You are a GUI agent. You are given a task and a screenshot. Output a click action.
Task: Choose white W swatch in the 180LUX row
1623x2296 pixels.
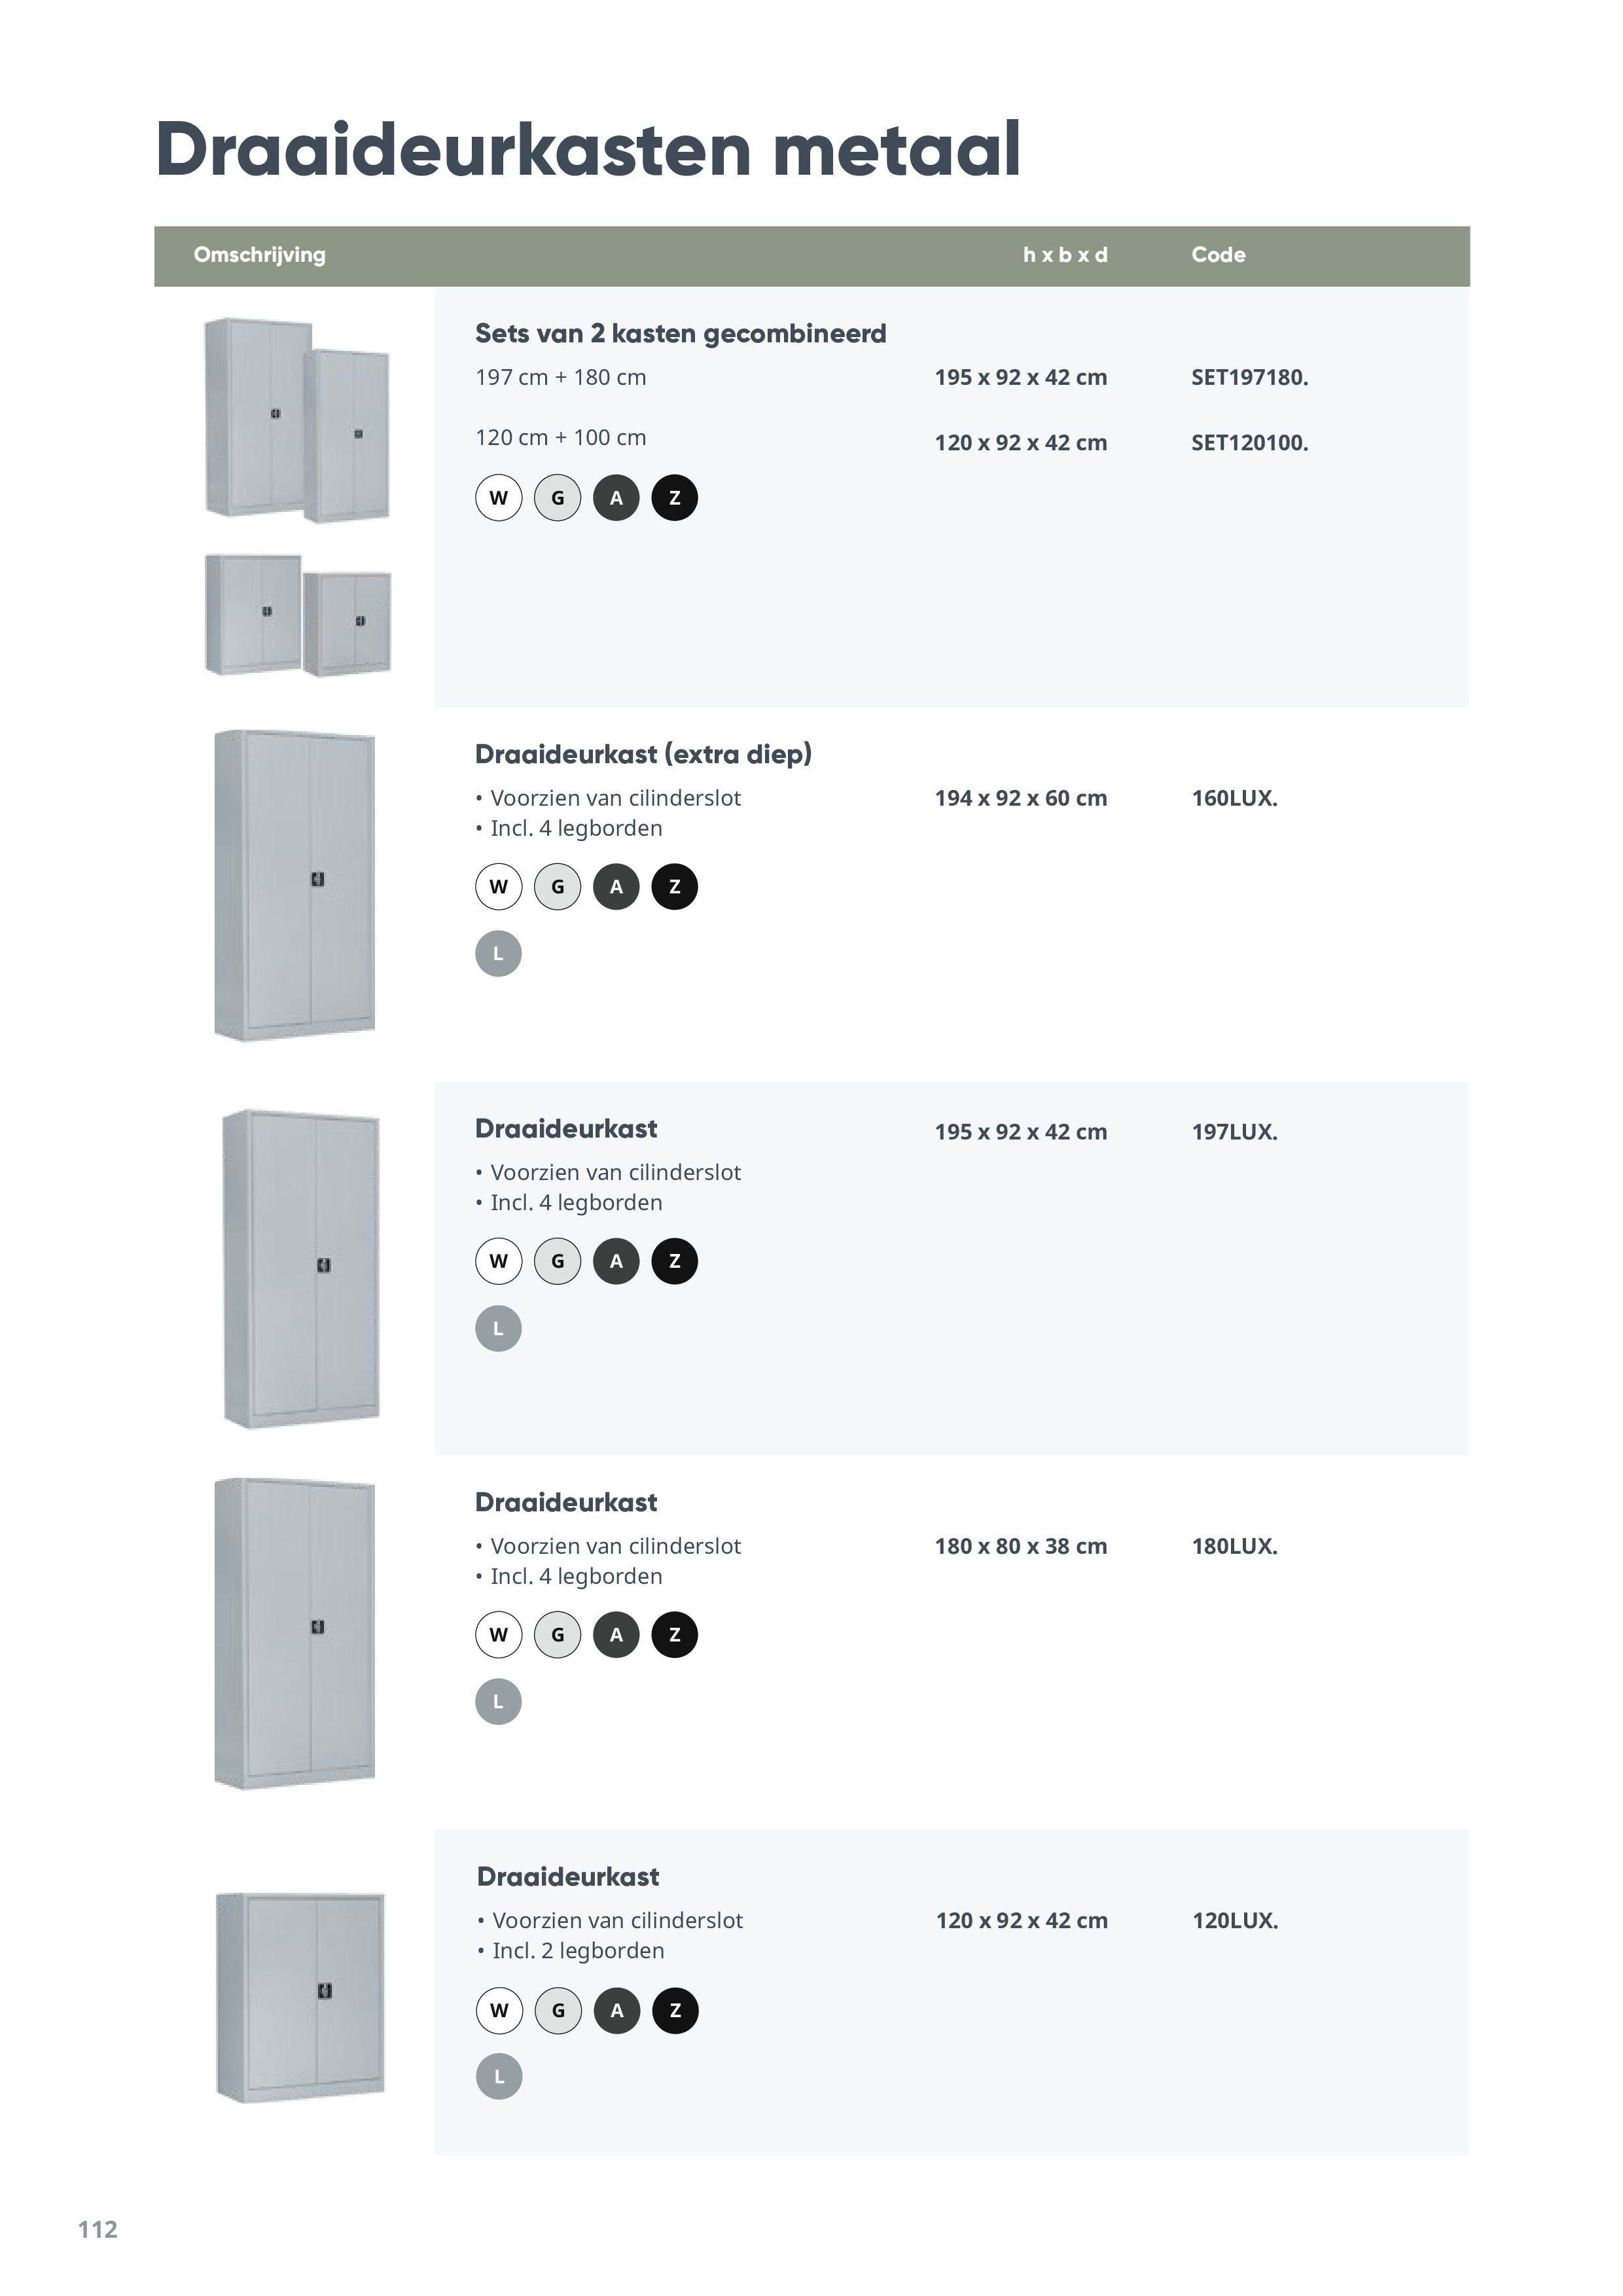click(498, 1635)
